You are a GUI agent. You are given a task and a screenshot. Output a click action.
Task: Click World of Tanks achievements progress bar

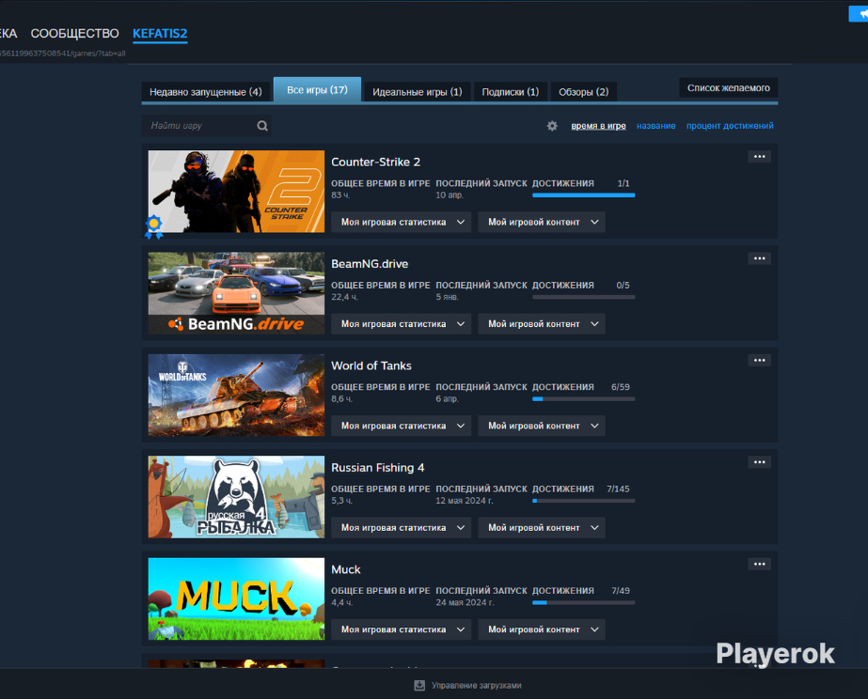[x=583, y=398]
